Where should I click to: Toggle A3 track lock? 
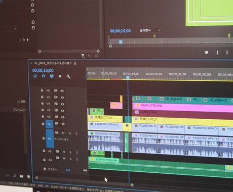click(44, 159)
